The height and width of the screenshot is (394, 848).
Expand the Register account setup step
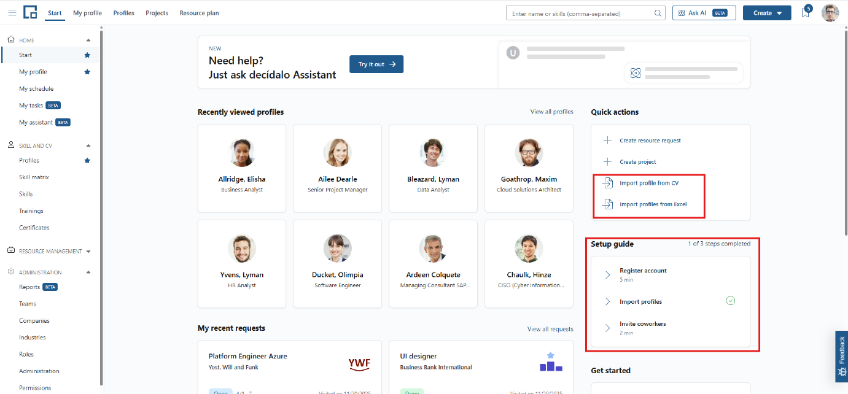click(x=607, y=275)
